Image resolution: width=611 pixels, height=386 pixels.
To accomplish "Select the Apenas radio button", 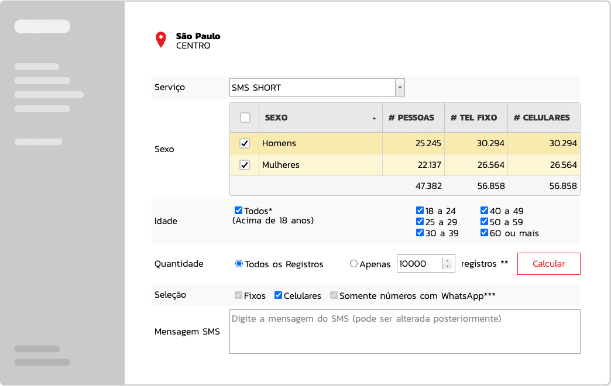I will click(353, 264).
